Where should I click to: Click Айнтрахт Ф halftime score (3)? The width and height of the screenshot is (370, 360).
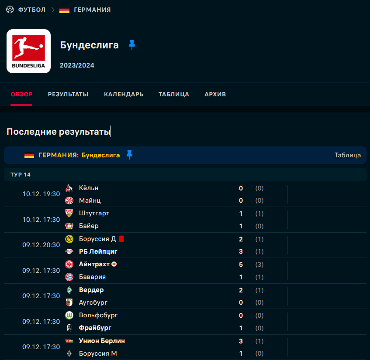click(259, 265)
